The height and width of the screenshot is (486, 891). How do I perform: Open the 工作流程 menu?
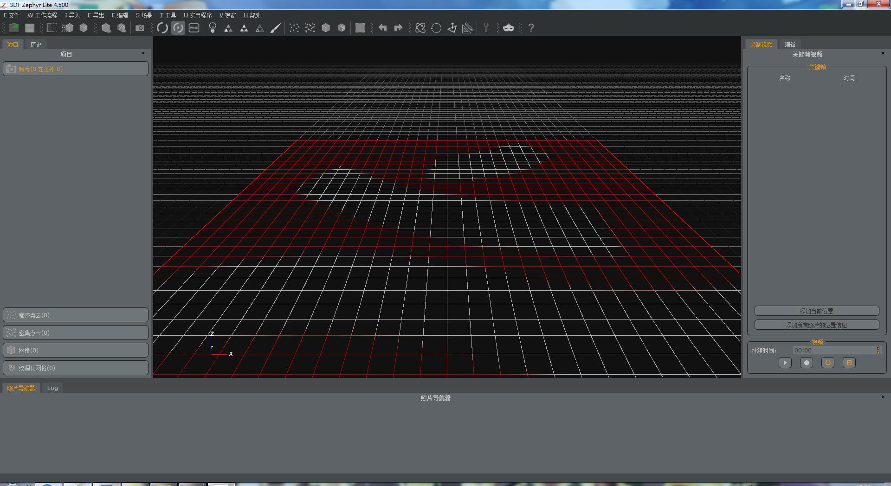42,15
